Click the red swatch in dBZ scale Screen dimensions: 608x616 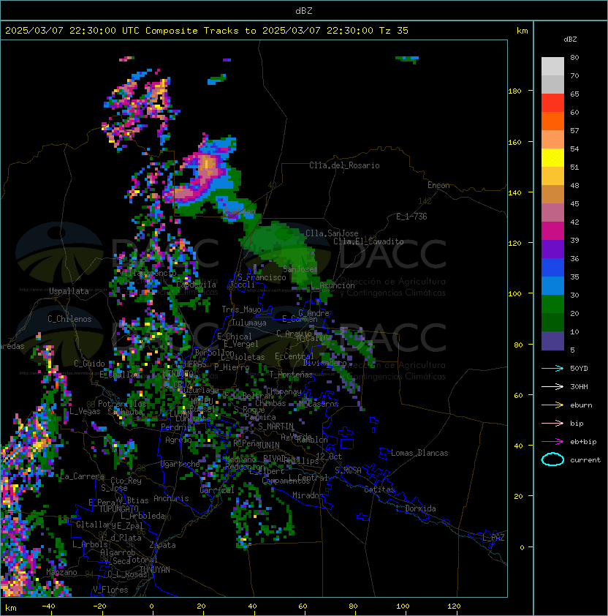point(552,102)
